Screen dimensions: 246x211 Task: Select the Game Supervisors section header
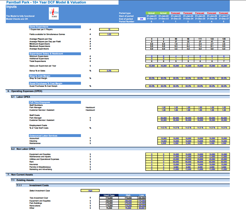tap(55, 27)
